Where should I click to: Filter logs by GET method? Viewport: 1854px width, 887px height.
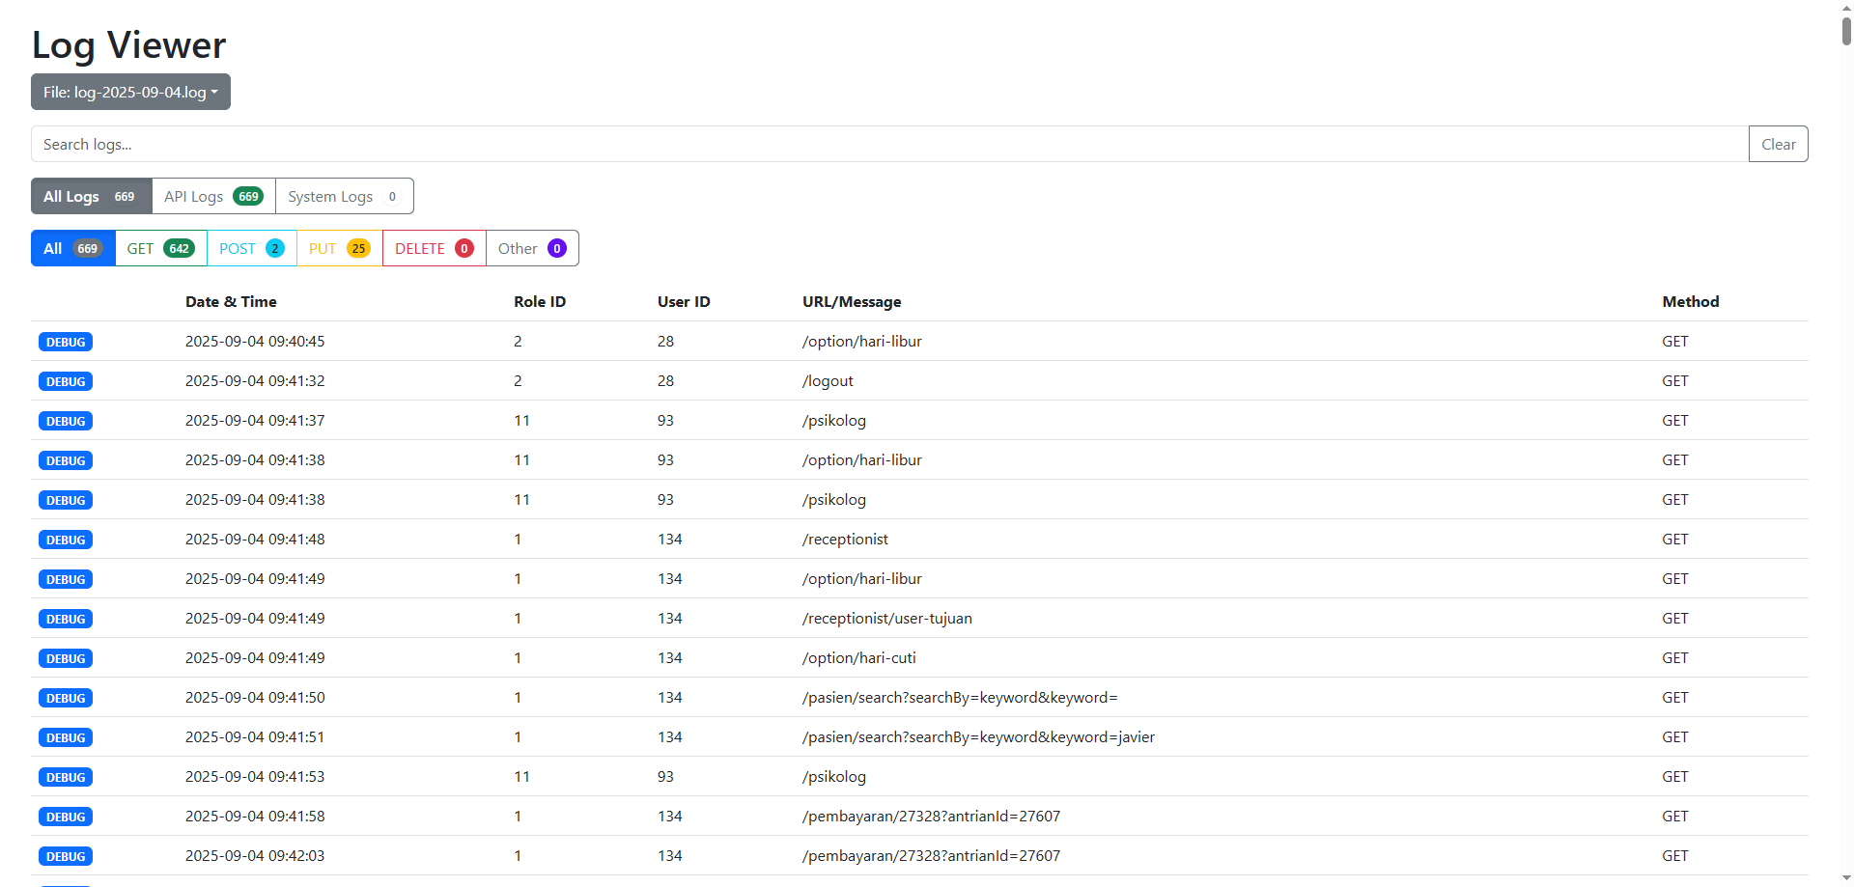click(159, 248)
